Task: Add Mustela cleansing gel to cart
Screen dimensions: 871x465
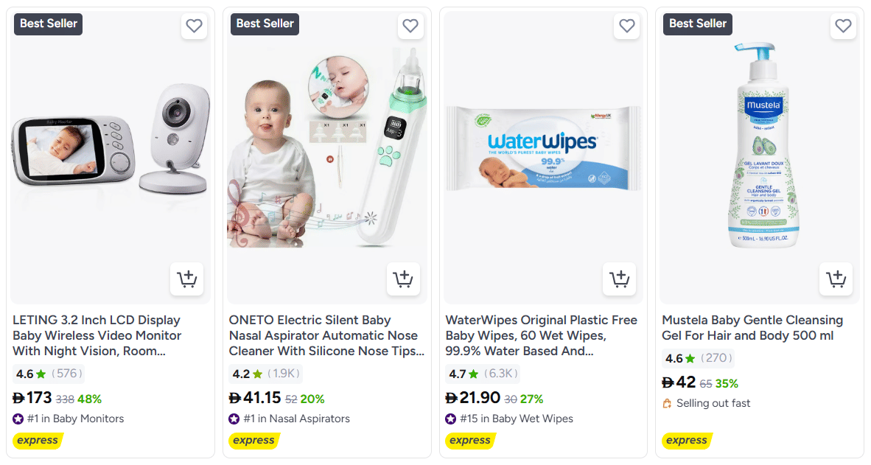Action: (x=836, y=279)
